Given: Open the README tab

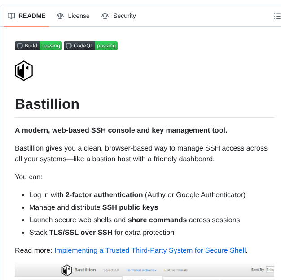Looking at the screenshot, I should pyautogui.click(x=26, y=16).
